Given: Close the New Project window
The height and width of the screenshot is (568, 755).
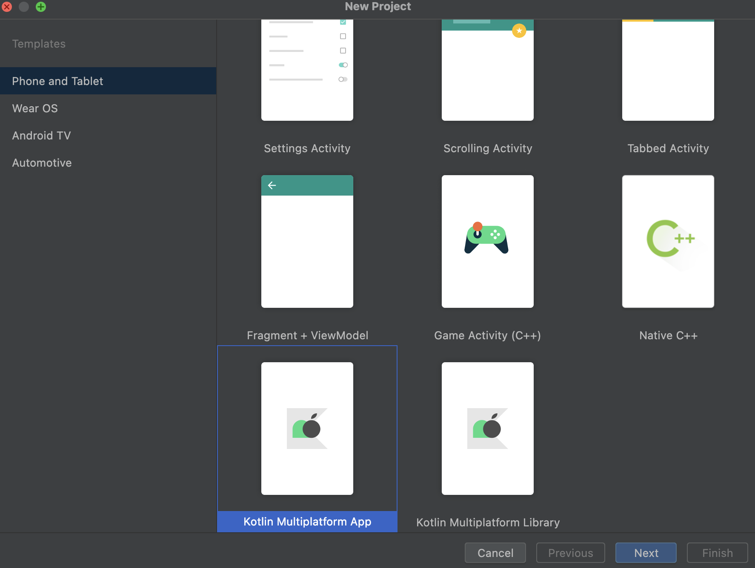Looking at the screenshot, I should click(x=7, y=7).
